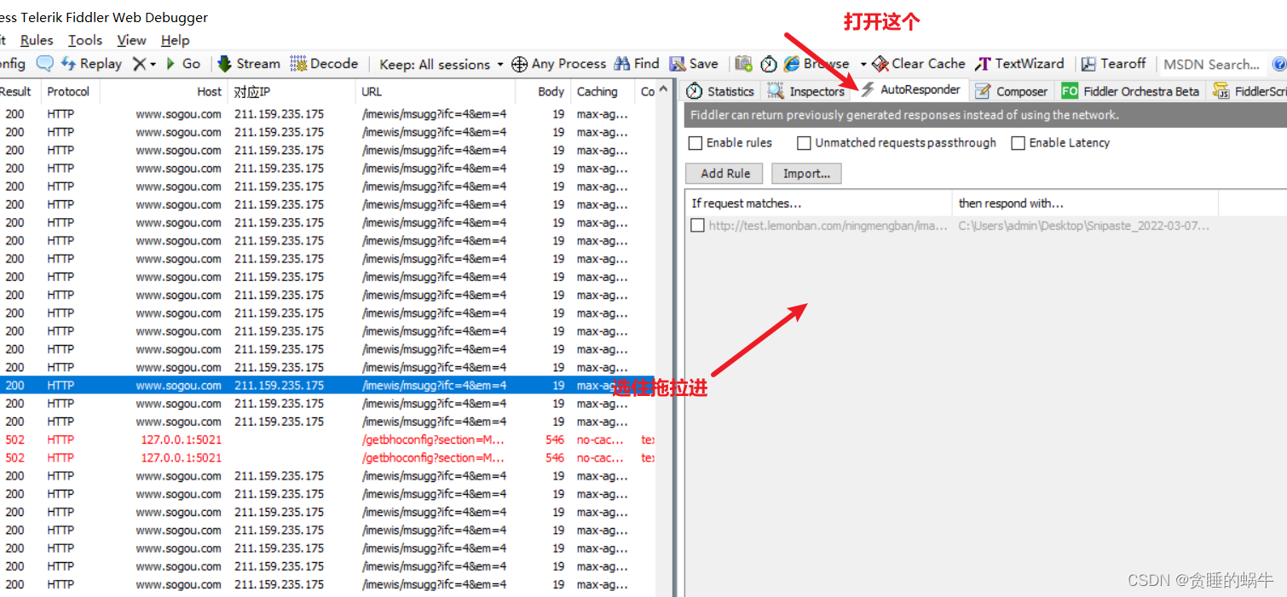This screenshot has height=597, width=1287.
Task: Click the Tearoff toolbar button
Action: click(x=1113, y=64)
